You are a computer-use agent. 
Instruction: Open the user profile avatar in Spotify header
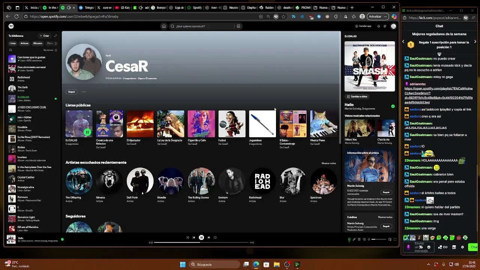coord(393,26)
